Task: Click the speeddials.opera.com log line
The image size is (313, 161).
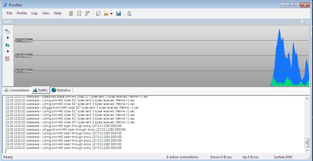Action: pyautogui.click(x=77, y=97)
